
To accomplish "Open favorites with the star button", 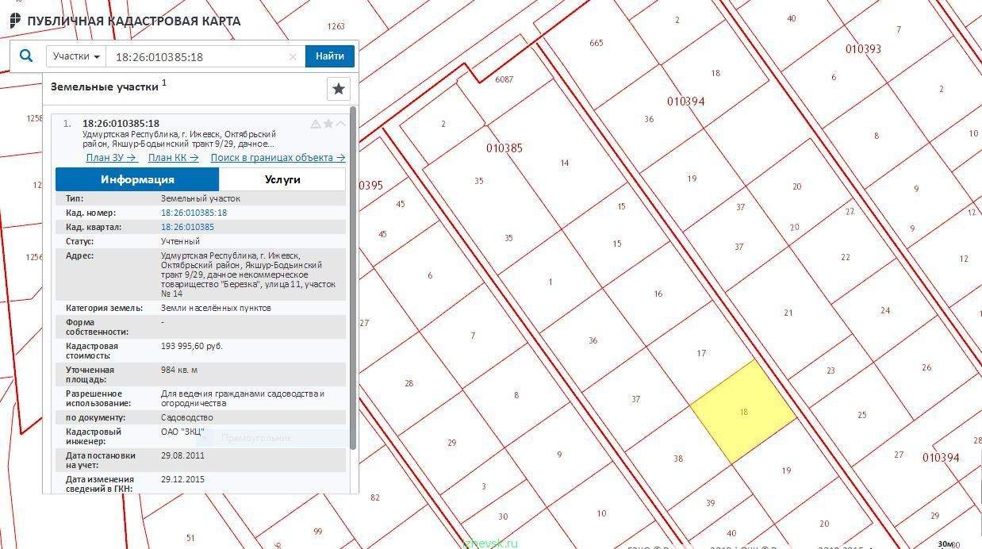I will click(x=339, y=89).
